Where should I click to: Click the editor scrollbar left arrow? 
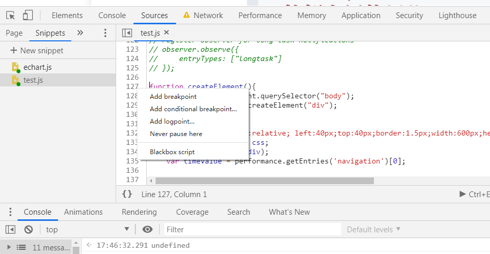pos(151,181)
